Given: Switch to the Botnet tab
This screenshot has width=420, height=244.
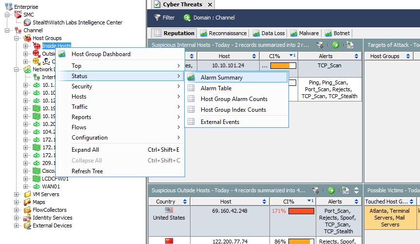Looking at the screenshot, I should [337, 33].
